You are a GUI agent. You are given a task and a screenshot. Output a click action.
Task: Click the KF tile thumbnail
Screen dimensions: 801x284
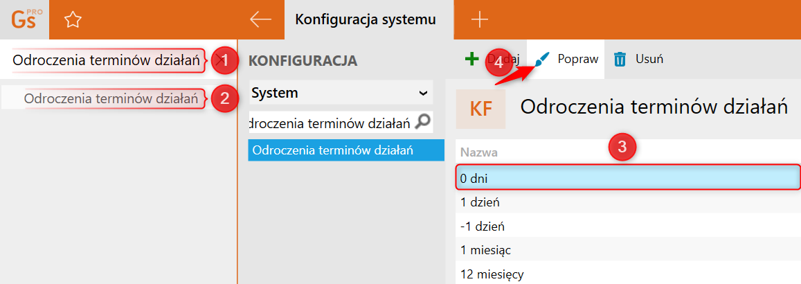[x=480, y=109]
